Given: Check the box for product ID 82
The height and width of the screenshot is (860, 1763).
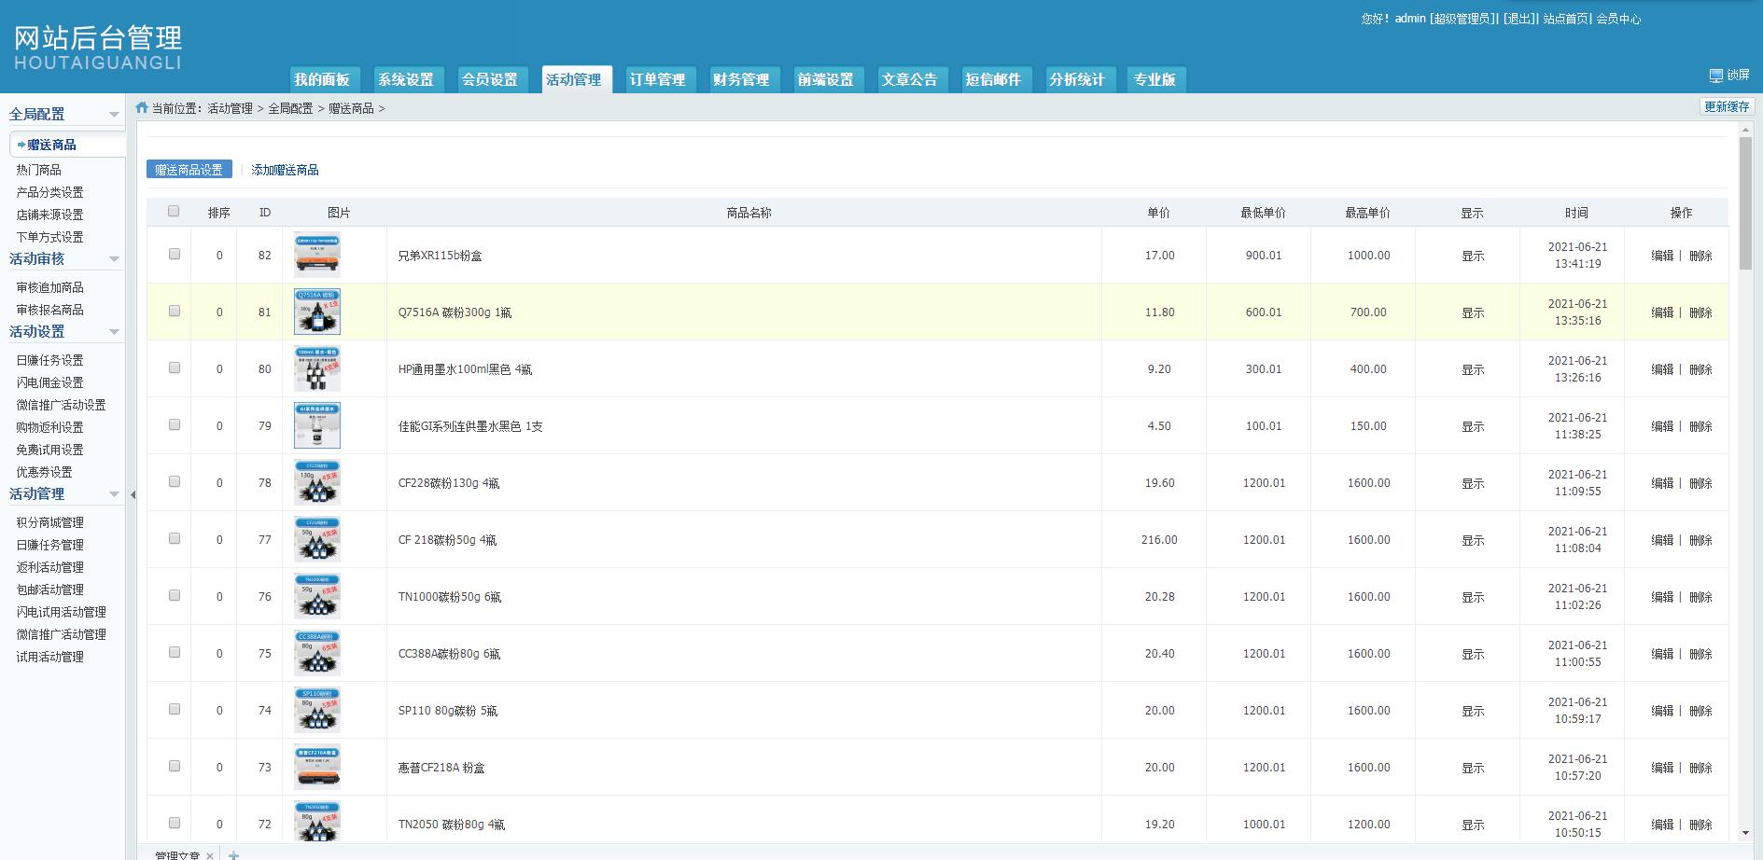Looking at the screenshot, I should tap(175, 255).
